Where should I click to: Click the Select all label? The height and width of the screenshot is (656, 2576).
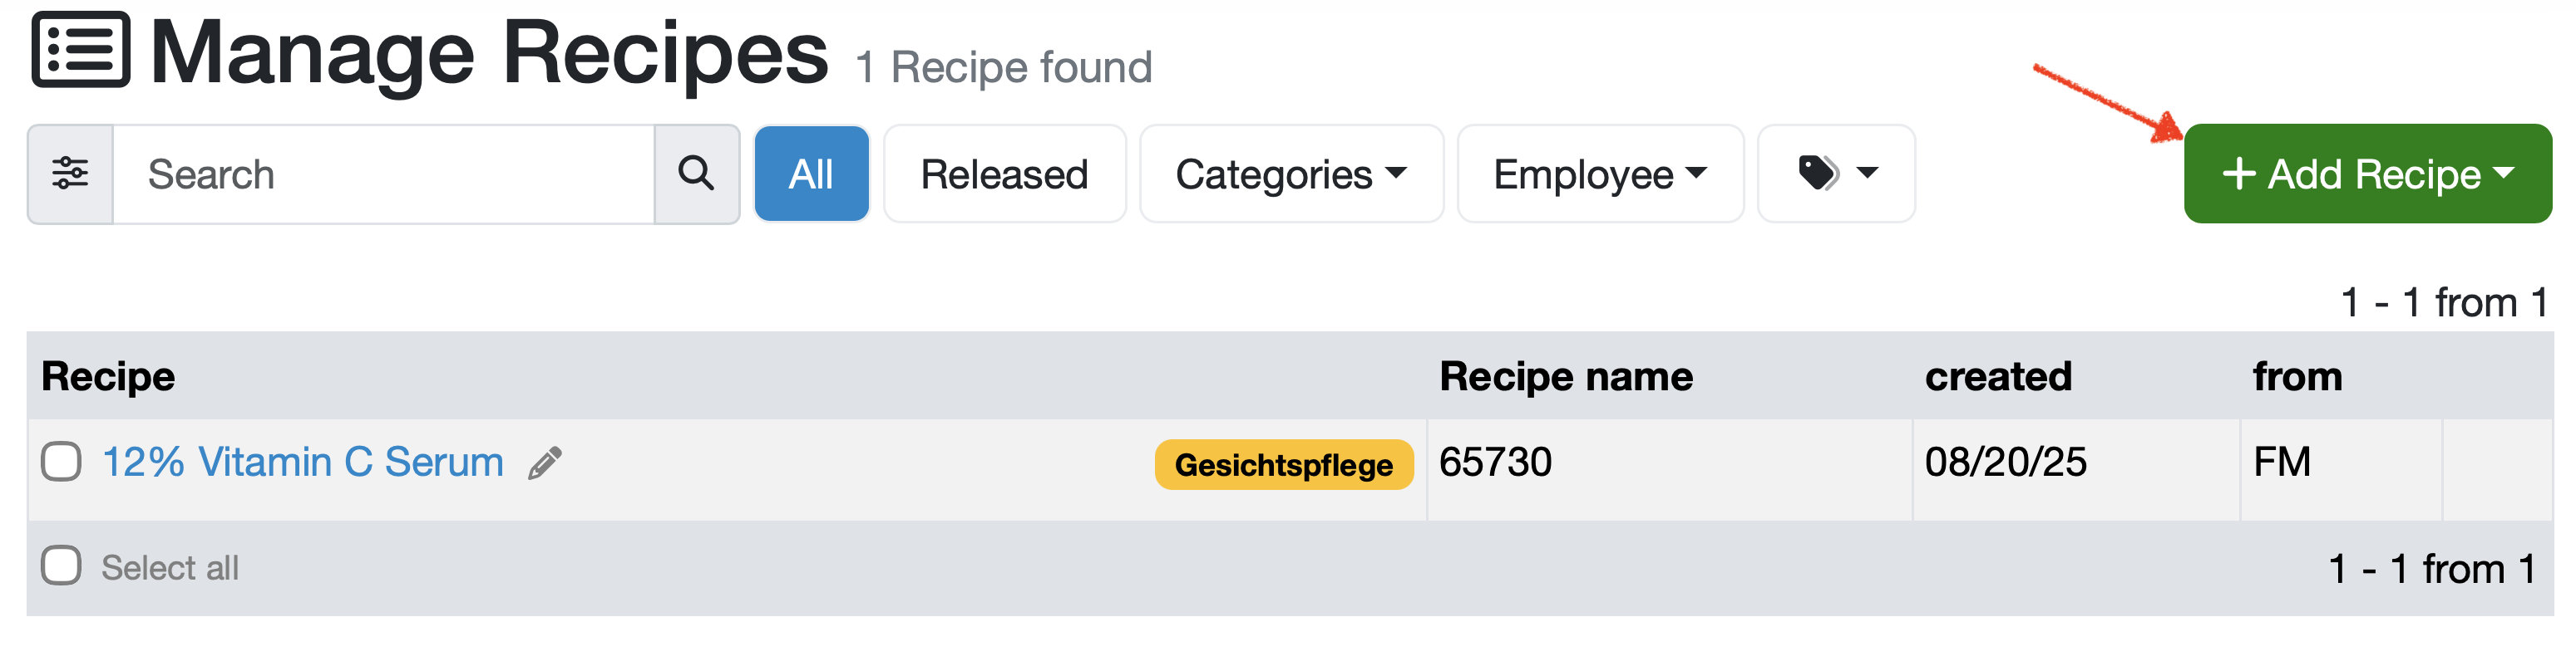pyautogui.click(x=170, y=568)
